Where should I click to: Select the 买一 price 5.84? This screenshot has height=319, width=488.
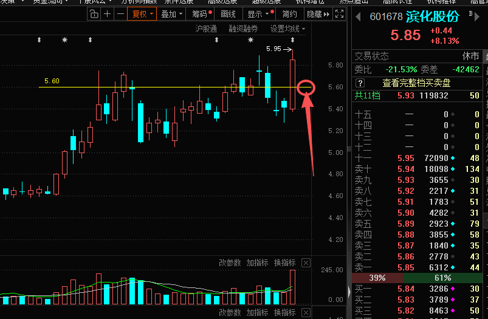406,289
